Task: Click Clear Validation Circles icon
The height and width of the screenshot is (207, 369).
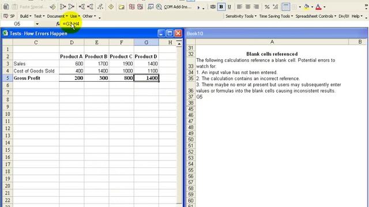Action: point(140,7)
